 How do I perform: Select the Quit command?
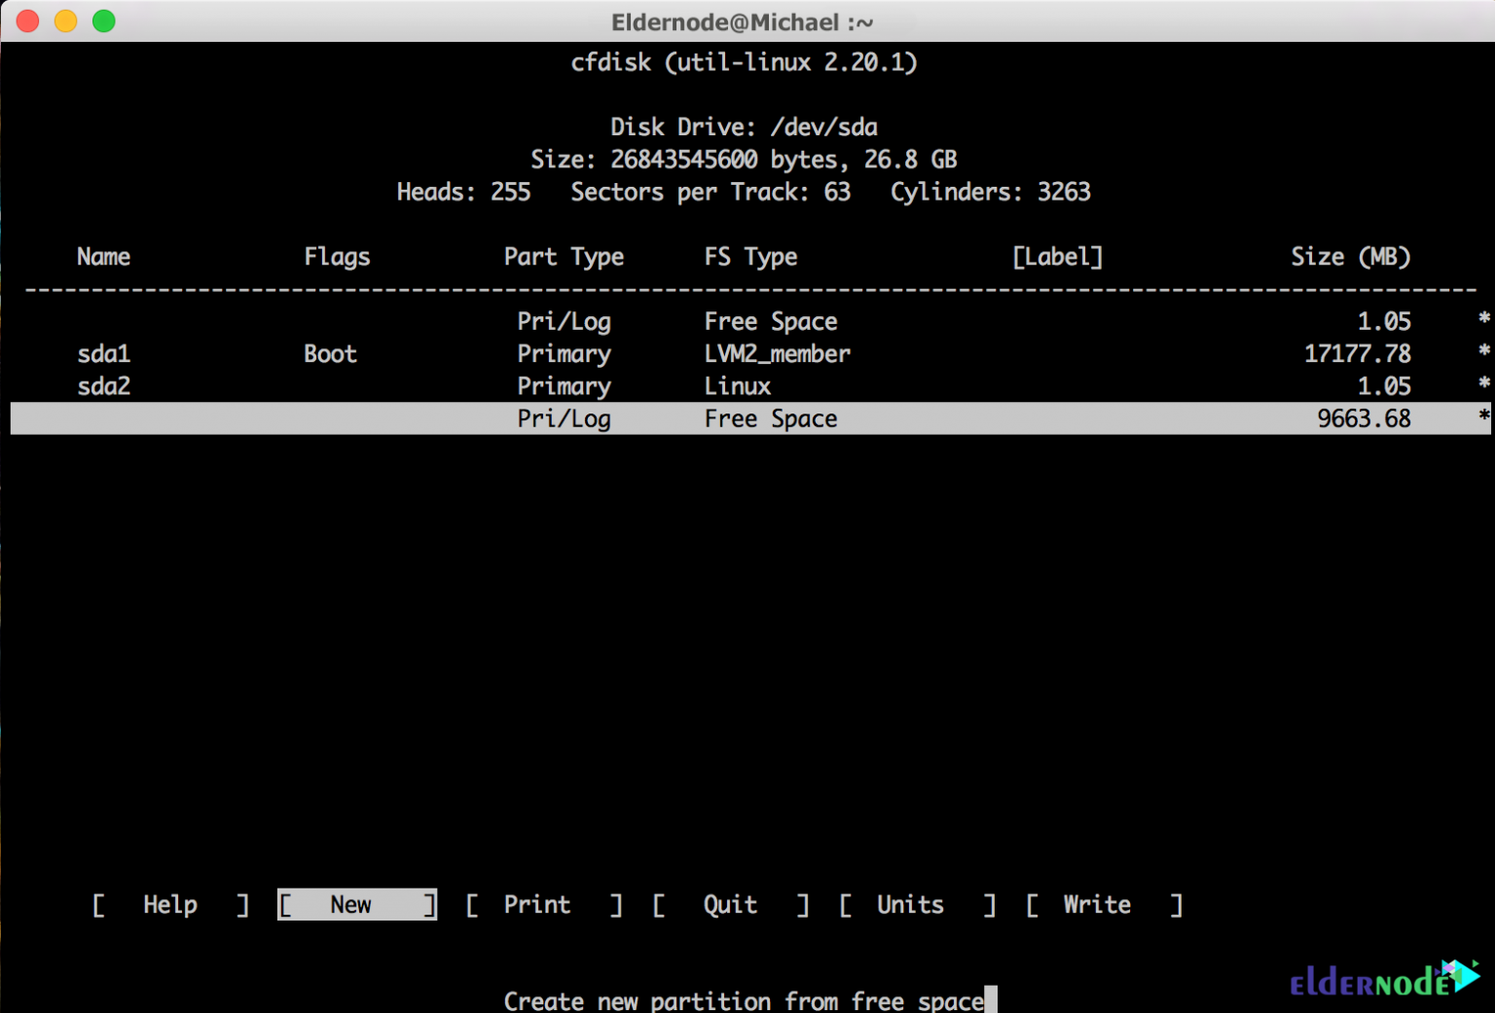(729, 905)
